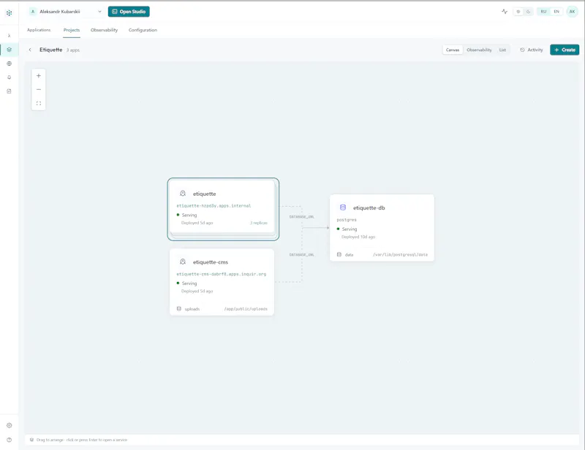Open the globe sidebar icon
The image size is (585, 450).
click(x=9, y=64)
